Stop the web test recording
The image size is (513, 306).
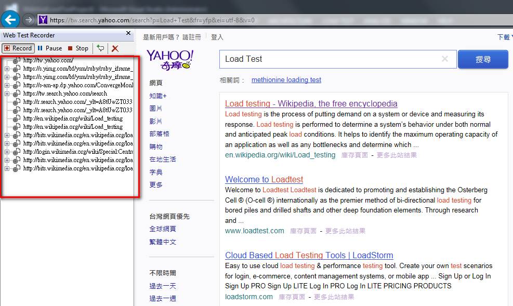click(x=78, y=48)
